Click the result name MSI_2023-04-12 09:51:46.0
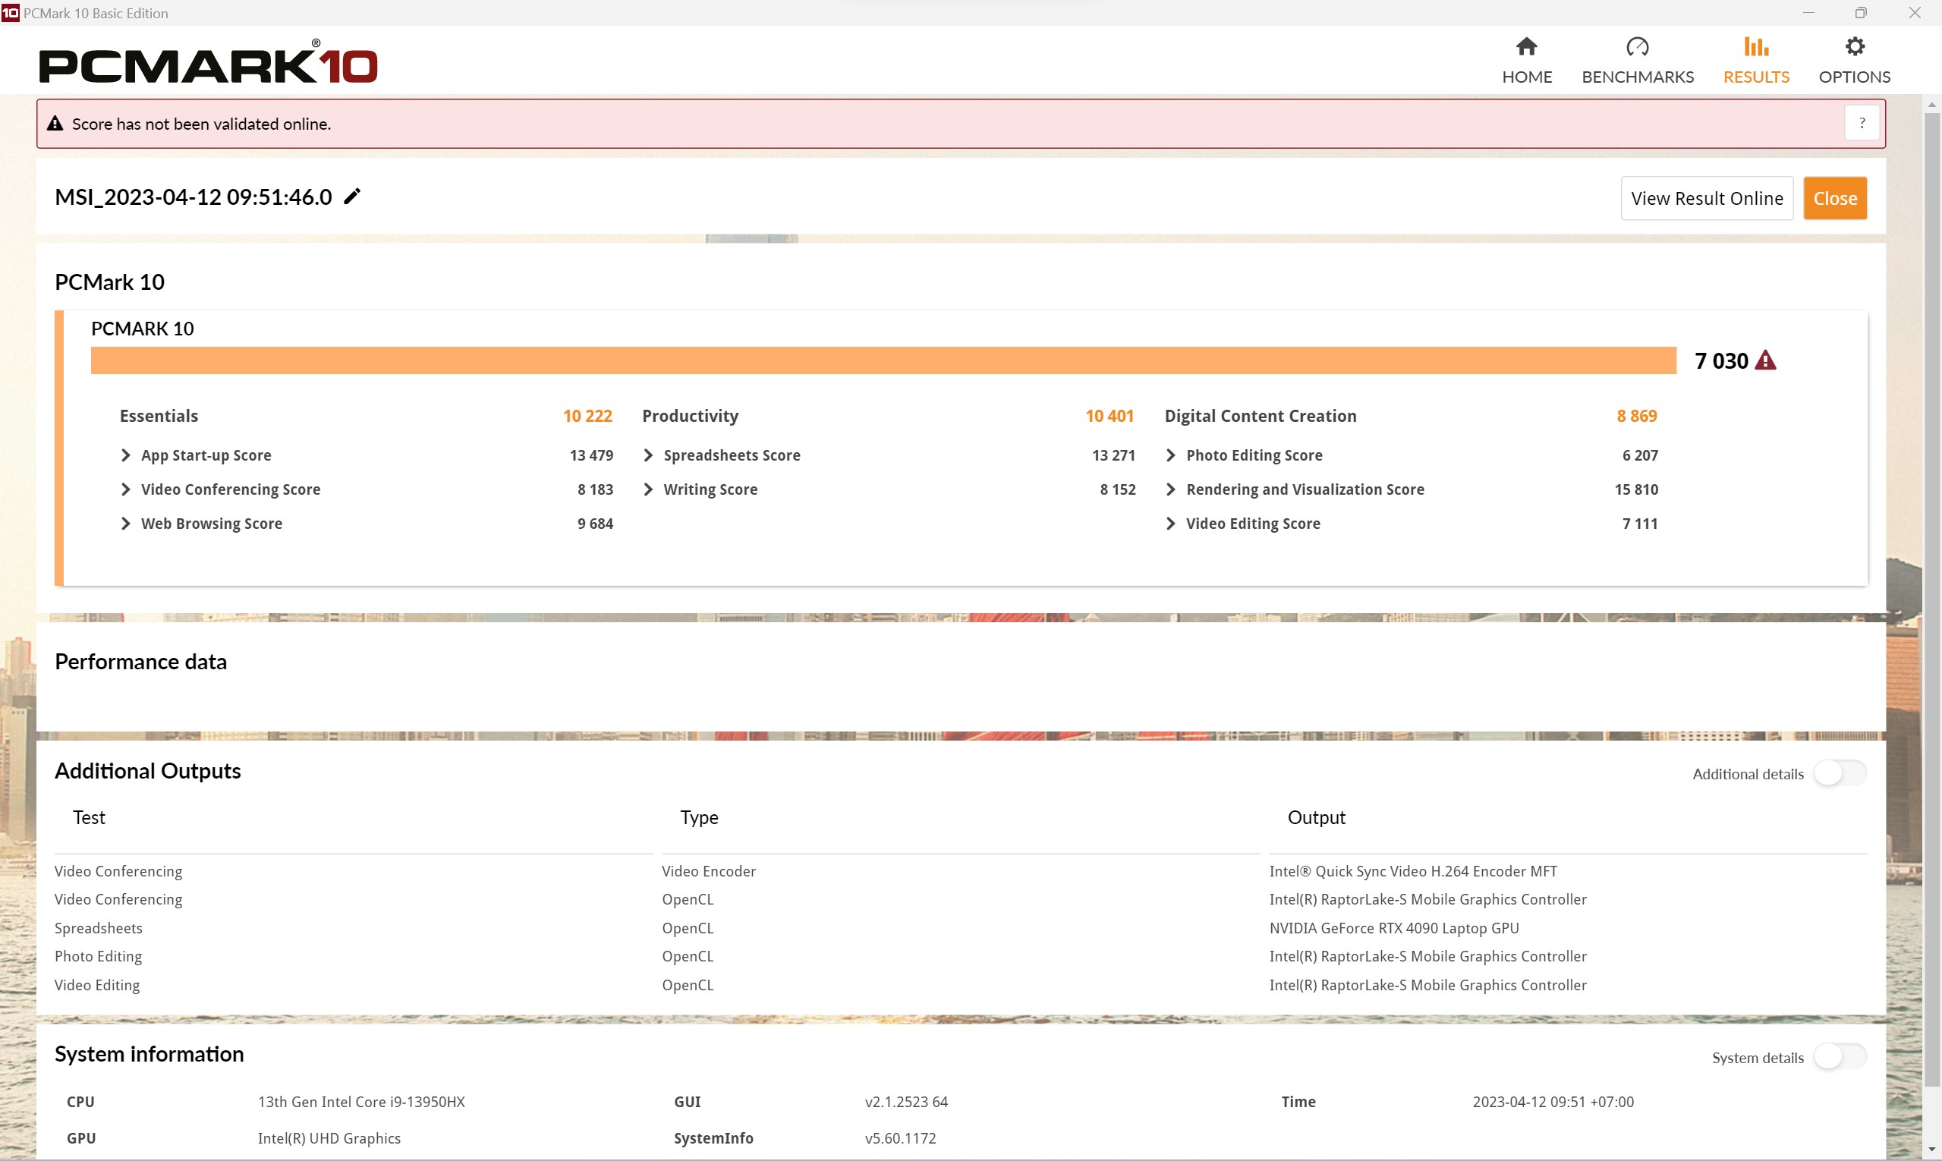The width and height of the screenshot is (1942, 1161). click(194, 197)
